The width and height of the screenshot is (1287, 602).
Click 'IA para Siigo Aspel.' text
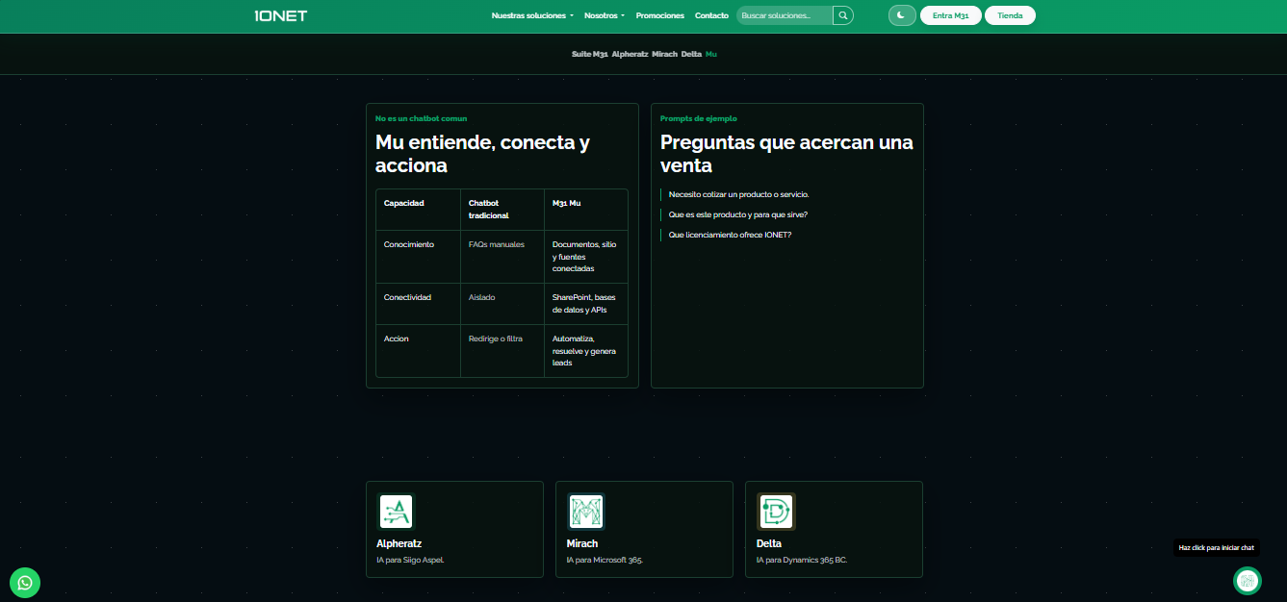410,560
